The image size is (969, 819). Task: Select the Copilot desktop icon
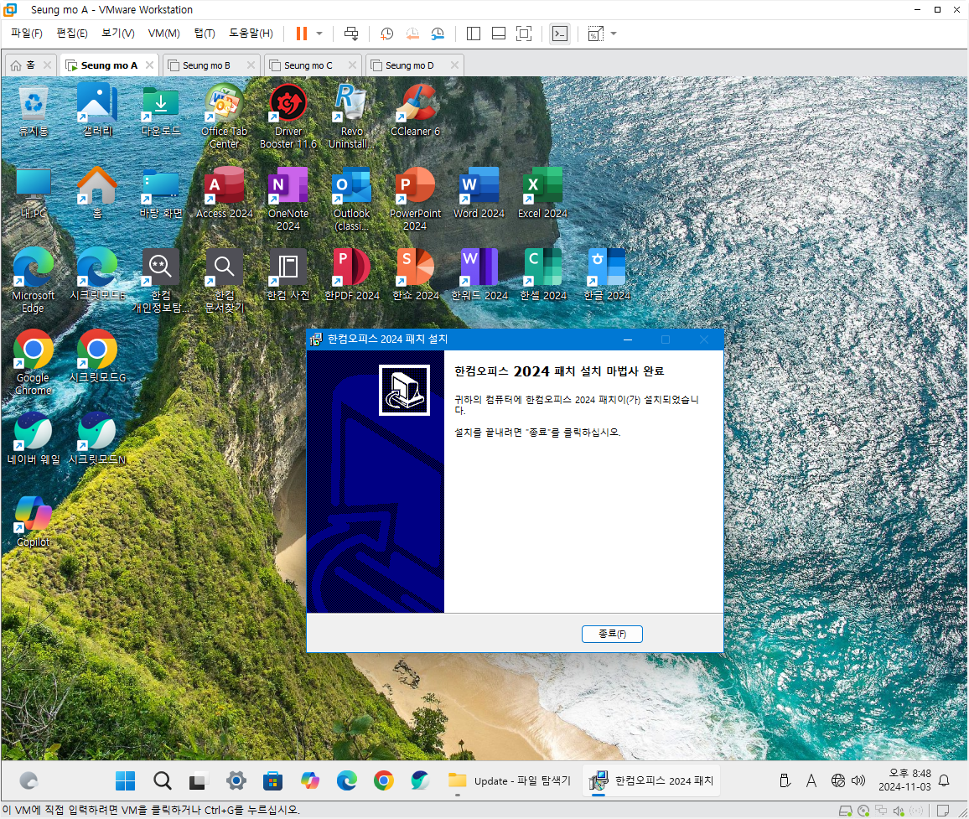34,521
